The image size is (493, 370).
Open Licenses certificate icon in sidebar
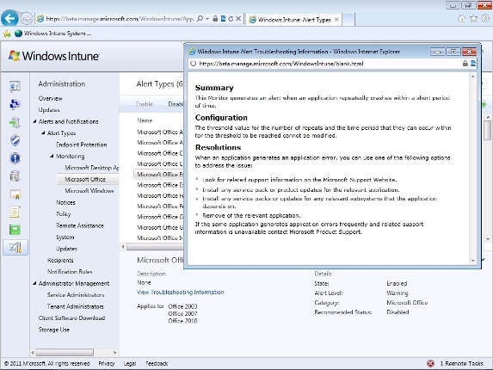click(15, 194)
